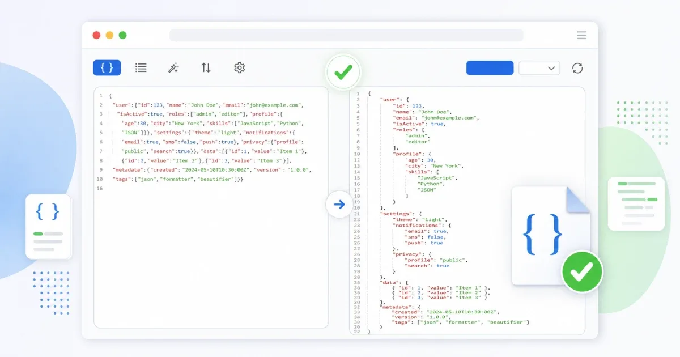Click output line "isActive": true,

pos(419,124)
